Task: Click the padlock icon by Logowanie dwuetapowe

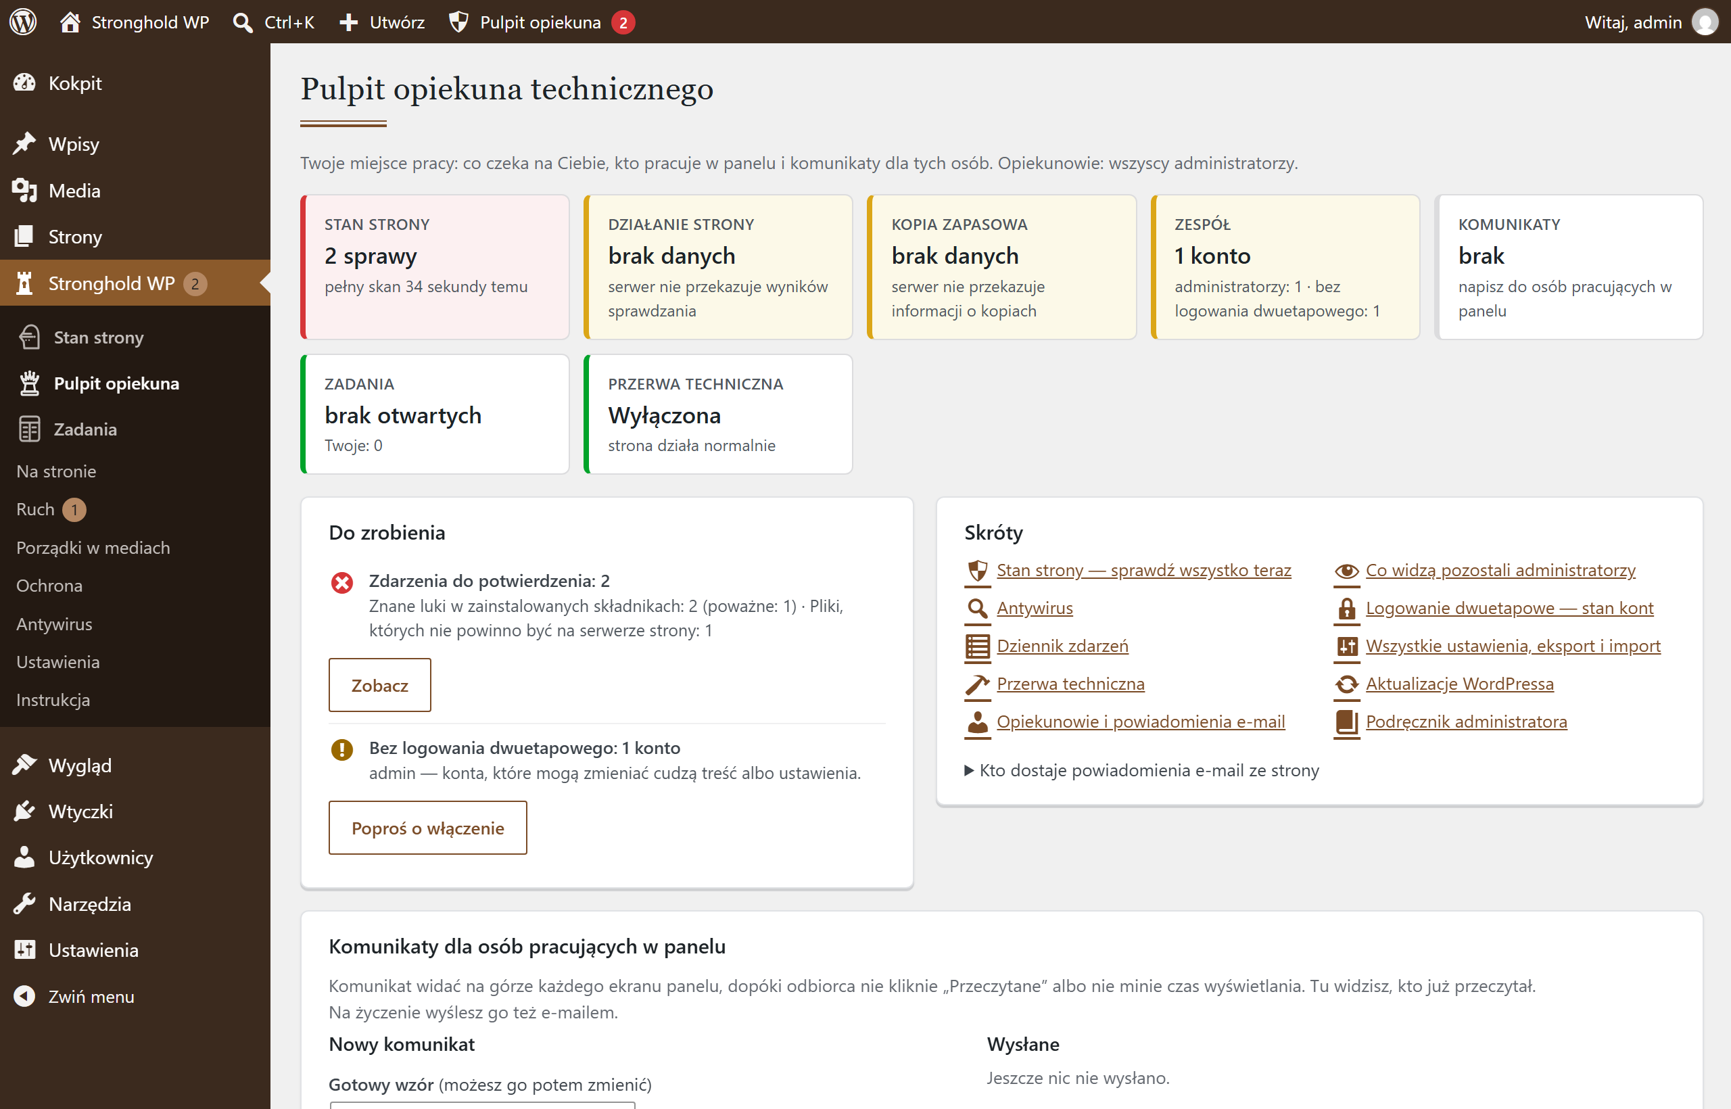Action: coord(1346,609)
